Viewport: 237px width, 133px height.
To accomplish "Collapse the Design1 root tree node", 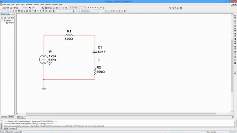I will click(x=3, y=20).
